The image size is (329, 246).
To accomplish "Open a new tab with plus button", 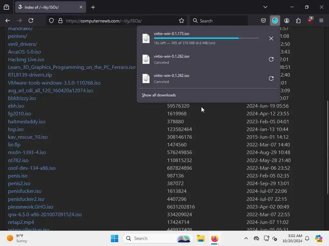I will point(93,7).
